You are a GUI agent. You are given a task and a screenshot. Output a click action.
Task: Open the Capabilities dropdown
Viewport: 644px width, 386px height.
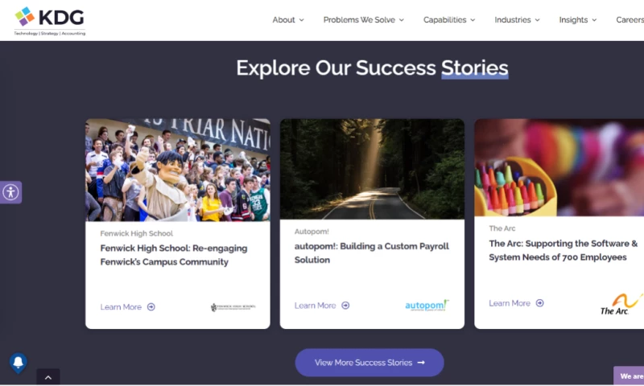tap(449, 20)
